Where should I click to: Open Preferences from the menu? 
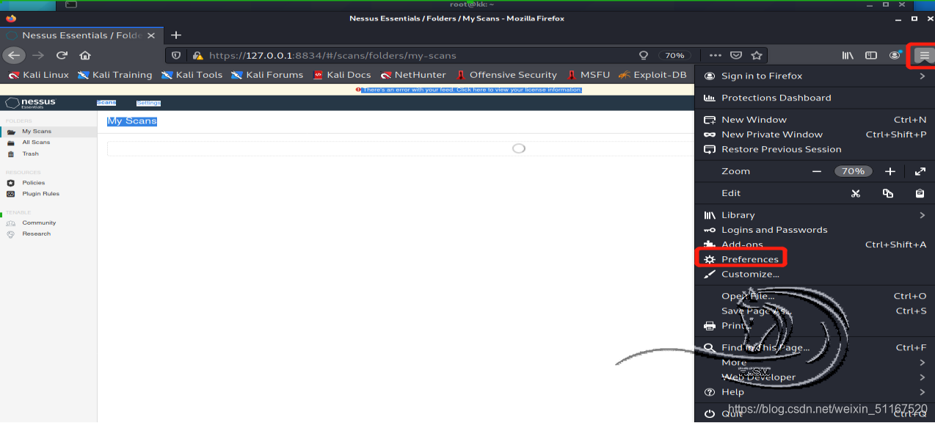click(815, 259)
